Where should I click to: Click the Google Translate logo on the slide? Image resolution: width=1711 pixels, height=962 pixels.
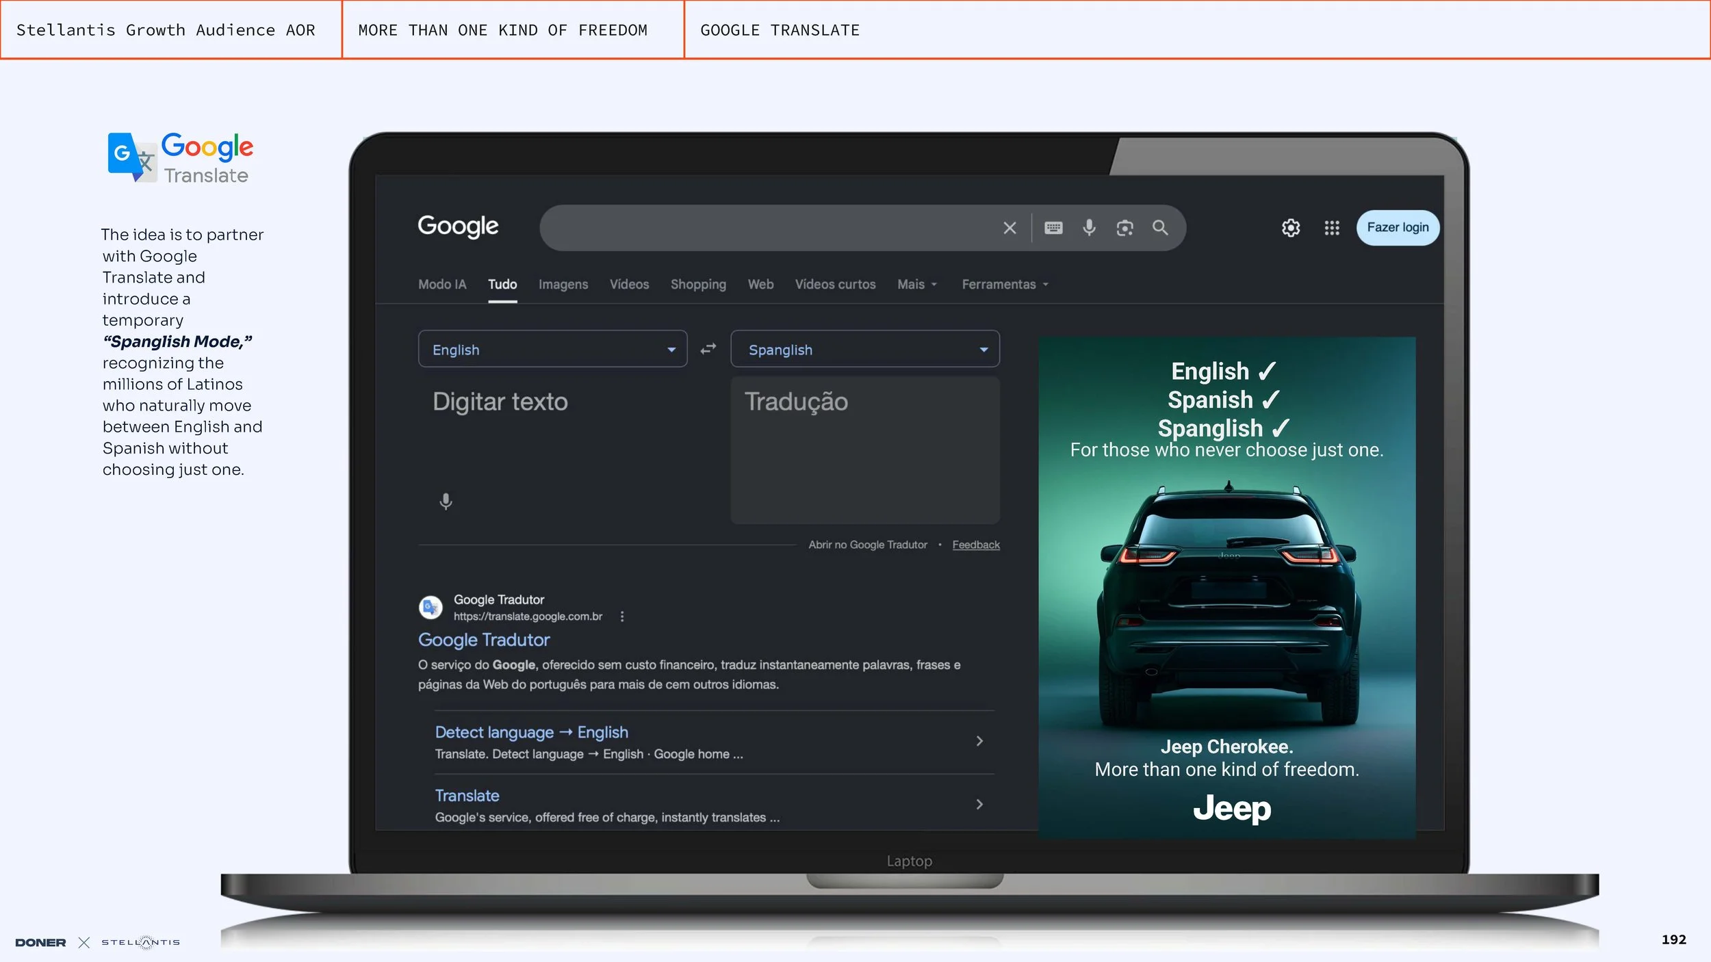pos(181,158)
